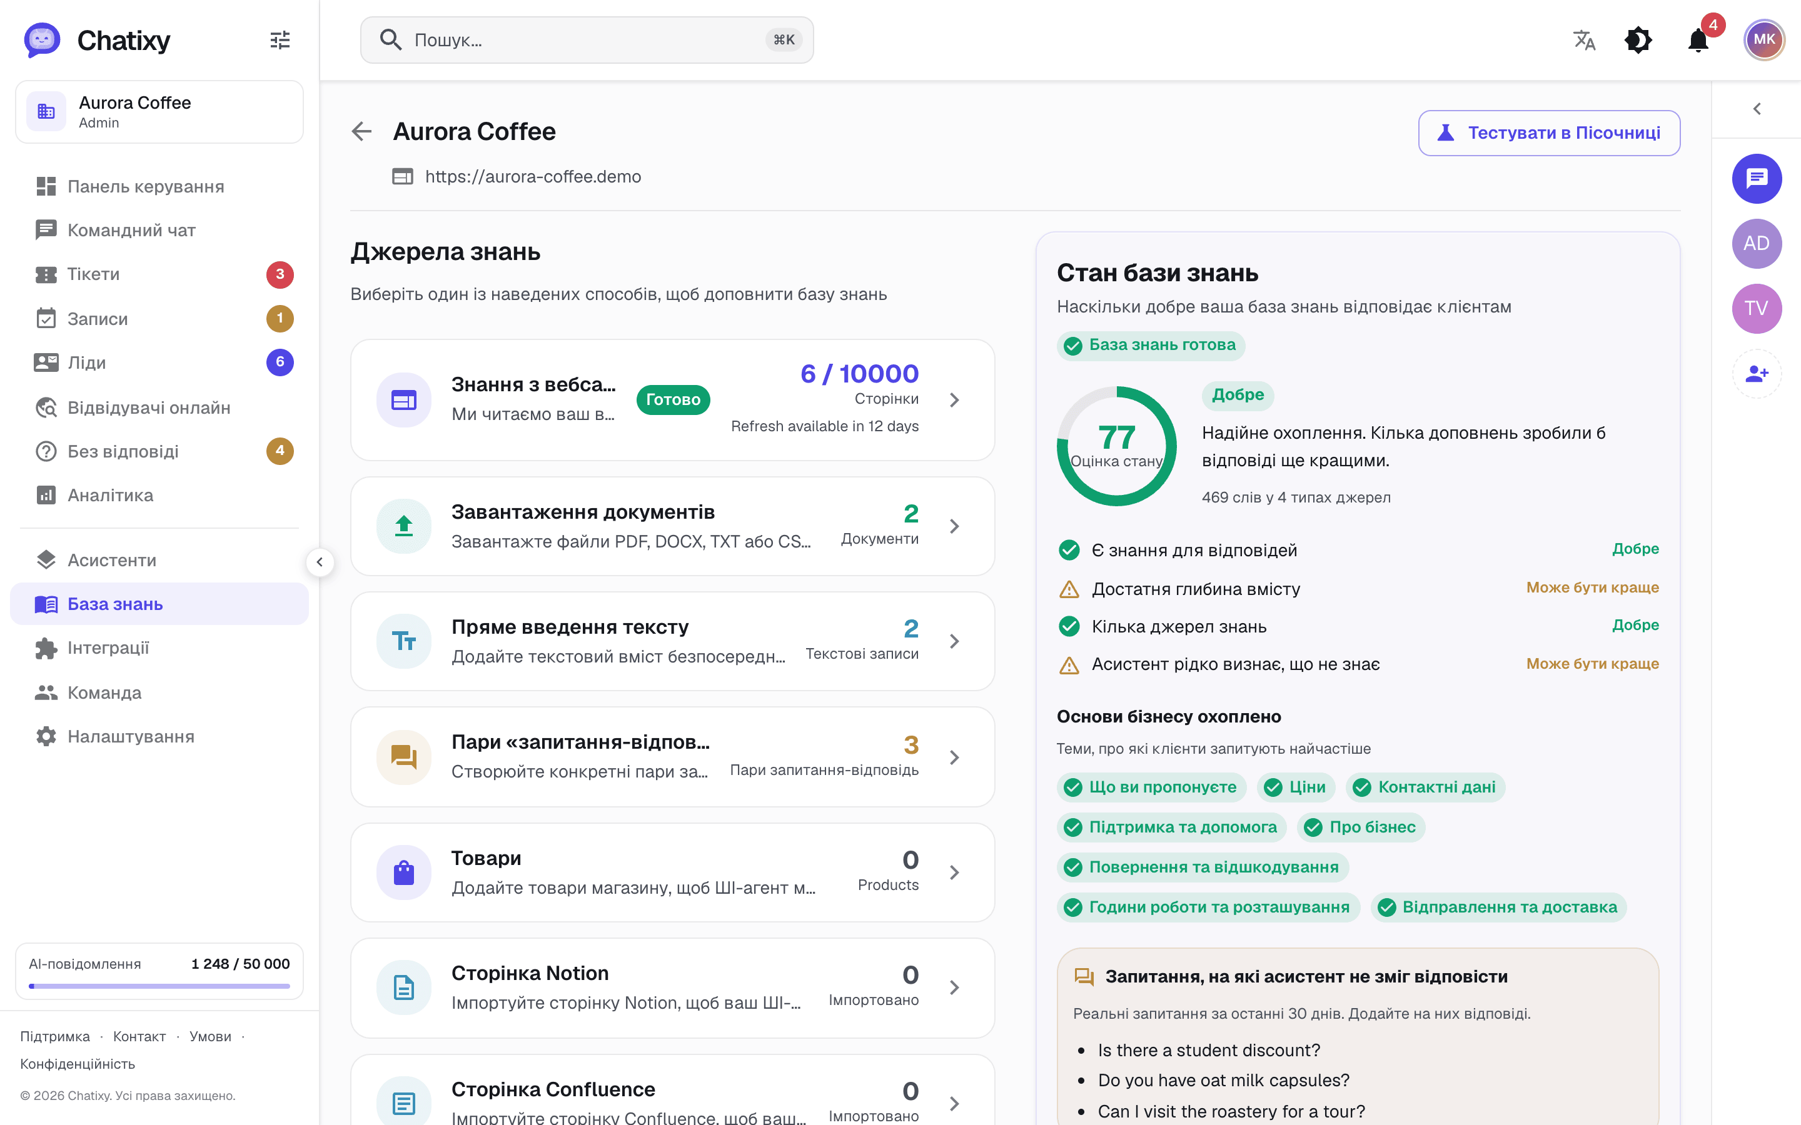Open notifications bell
Image resolution: width=1801 pixels, height=1125 pixels.
click(1698, 40)
